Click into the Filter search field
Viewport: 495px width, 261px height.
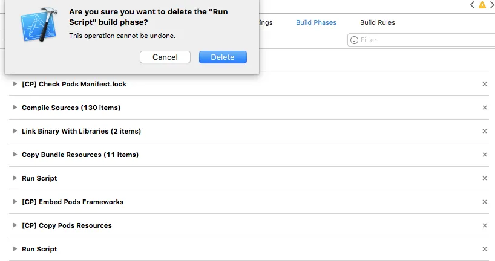point(424,40)
